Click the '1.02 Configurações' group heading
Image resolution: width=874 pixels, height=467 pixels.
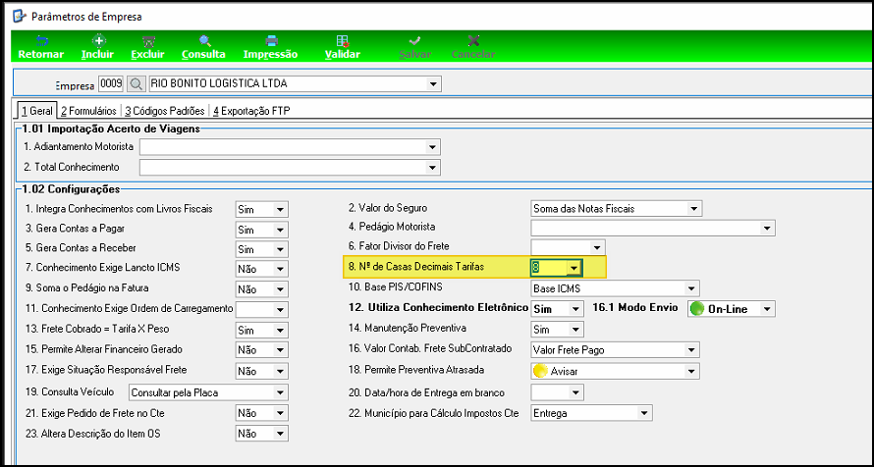[x=71, y=189]
